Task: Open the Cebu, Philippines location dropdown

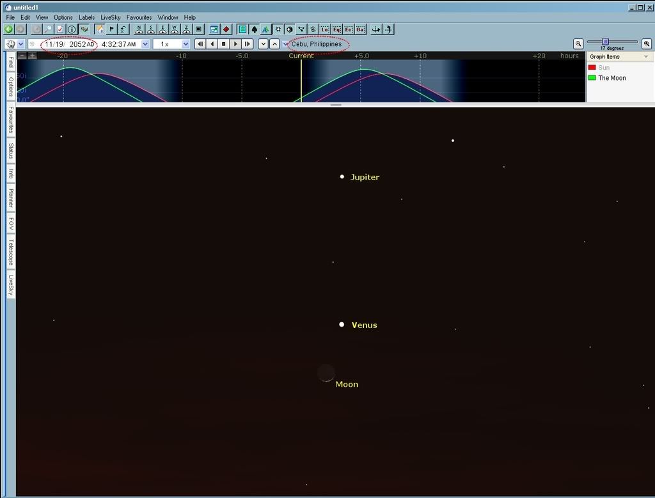Action: click(285, 44)
